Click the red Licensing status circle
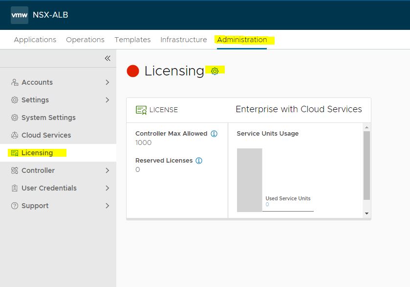 point(133,71)
